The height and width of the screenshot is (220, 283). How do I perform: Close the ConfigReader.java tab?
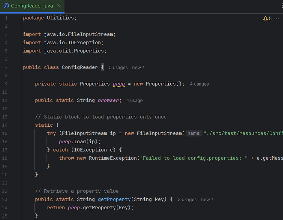pos(59,6)
